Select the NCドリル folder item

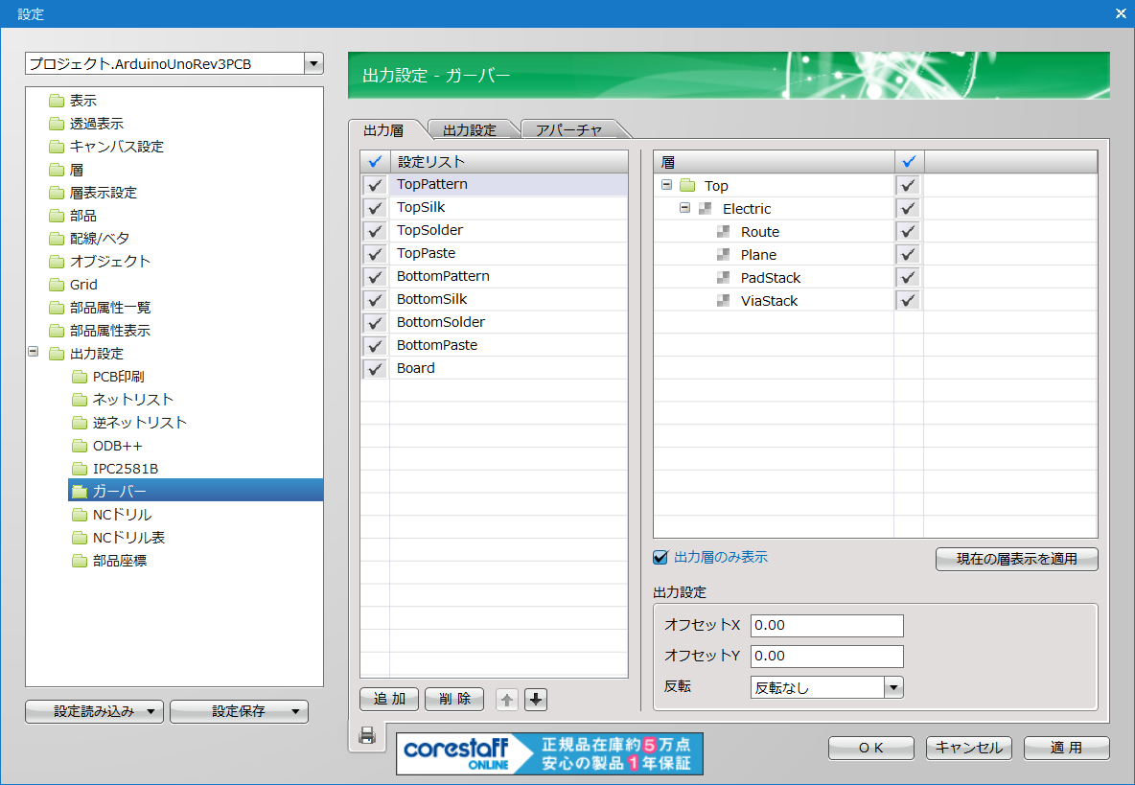point(122,515)
